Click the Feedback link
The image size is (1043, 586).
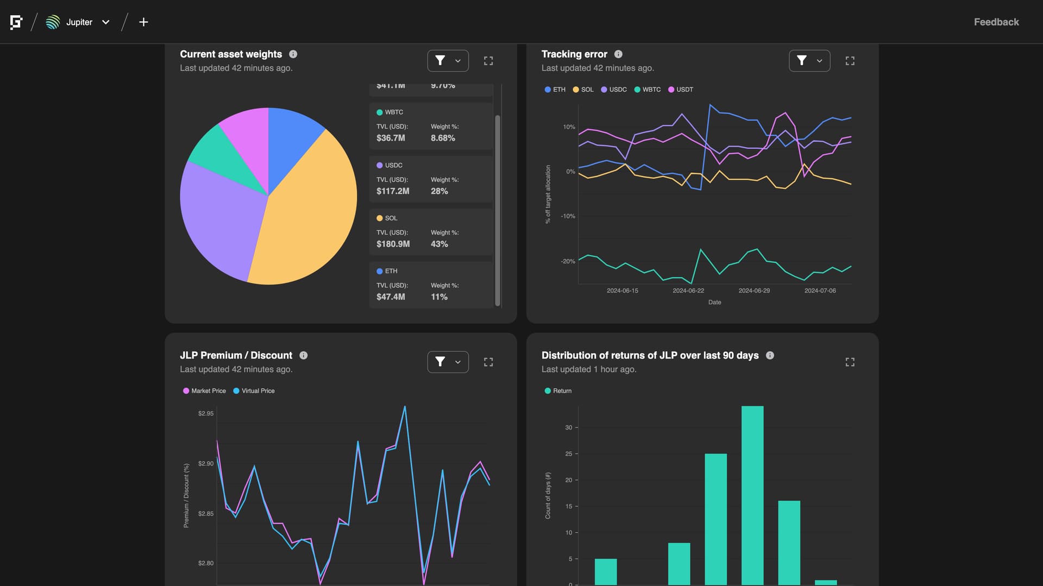point(996,22)
